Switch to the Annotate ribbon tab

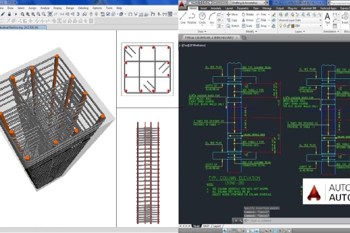(x=216, y=8)
